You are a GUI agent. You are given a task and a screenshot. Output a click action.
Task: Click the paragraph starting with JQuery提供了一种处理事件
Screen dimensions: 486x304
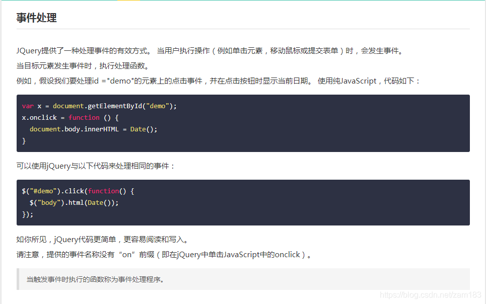pyautogui.click(x=210, y=51)
